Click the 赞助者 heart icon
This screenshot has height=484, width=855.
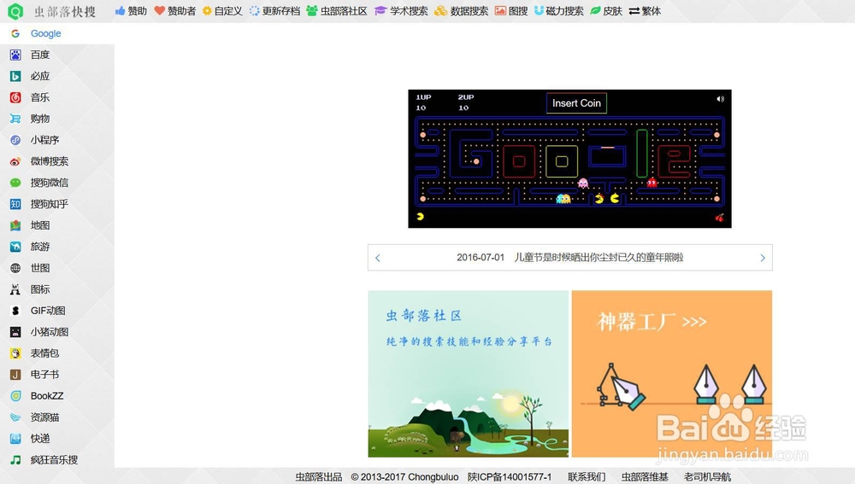pyautogui.click(x=159, y=10)
